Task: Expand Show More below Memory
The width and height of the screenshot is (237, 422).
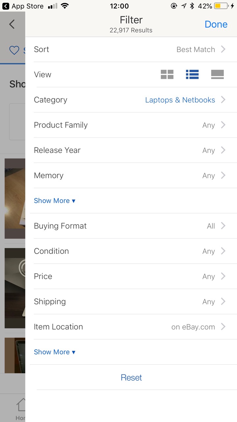Action: pos(55,201)
